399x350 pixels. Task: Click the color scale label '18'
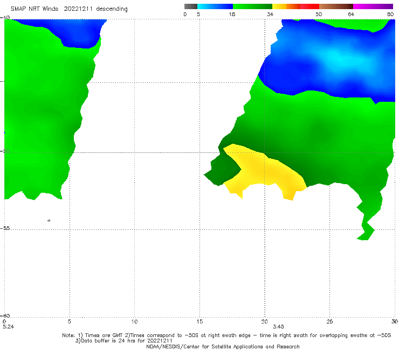[x=232, y=15]
